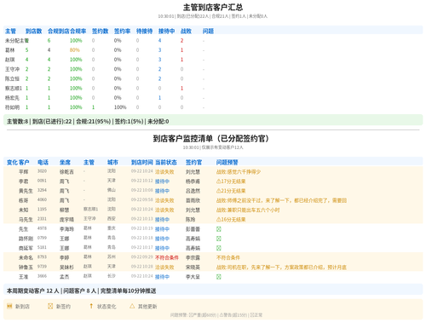Screen dimensions: 426x334
Task: Click the 警告(超15分) legend text in footer
Action: [x=233, y=315]
